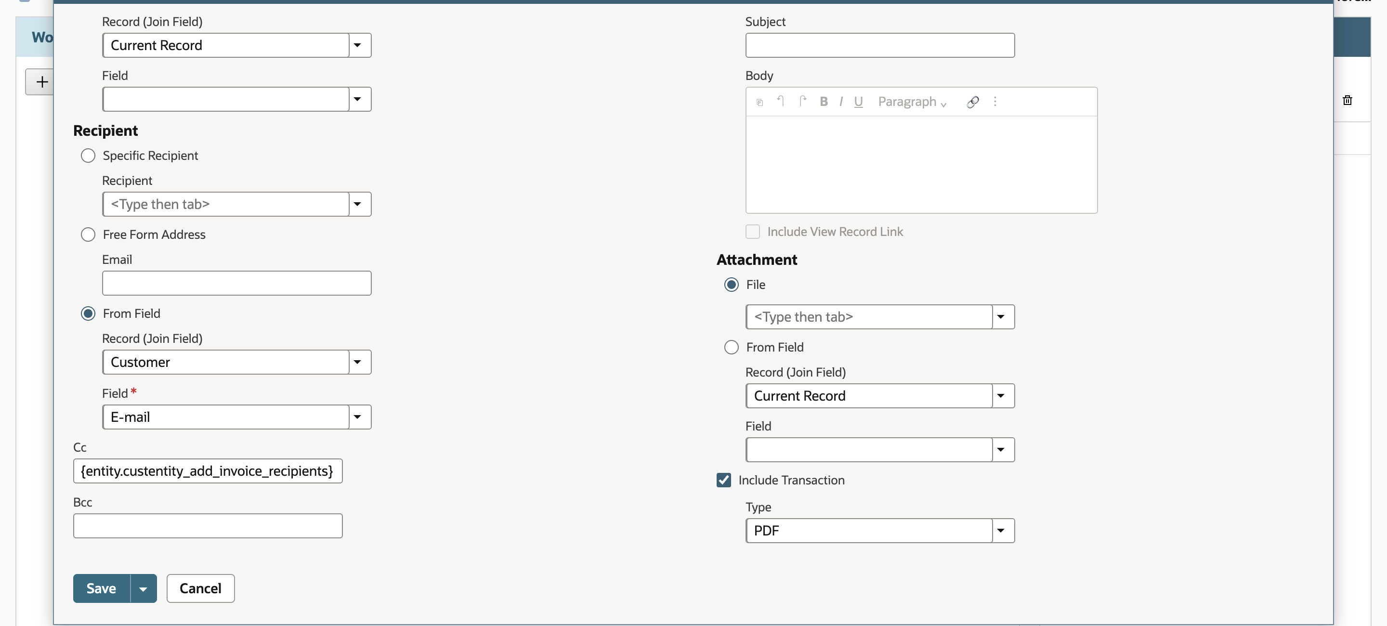
Task: Toggle italic formatting in Body editor
Action: tap(840, 101)
